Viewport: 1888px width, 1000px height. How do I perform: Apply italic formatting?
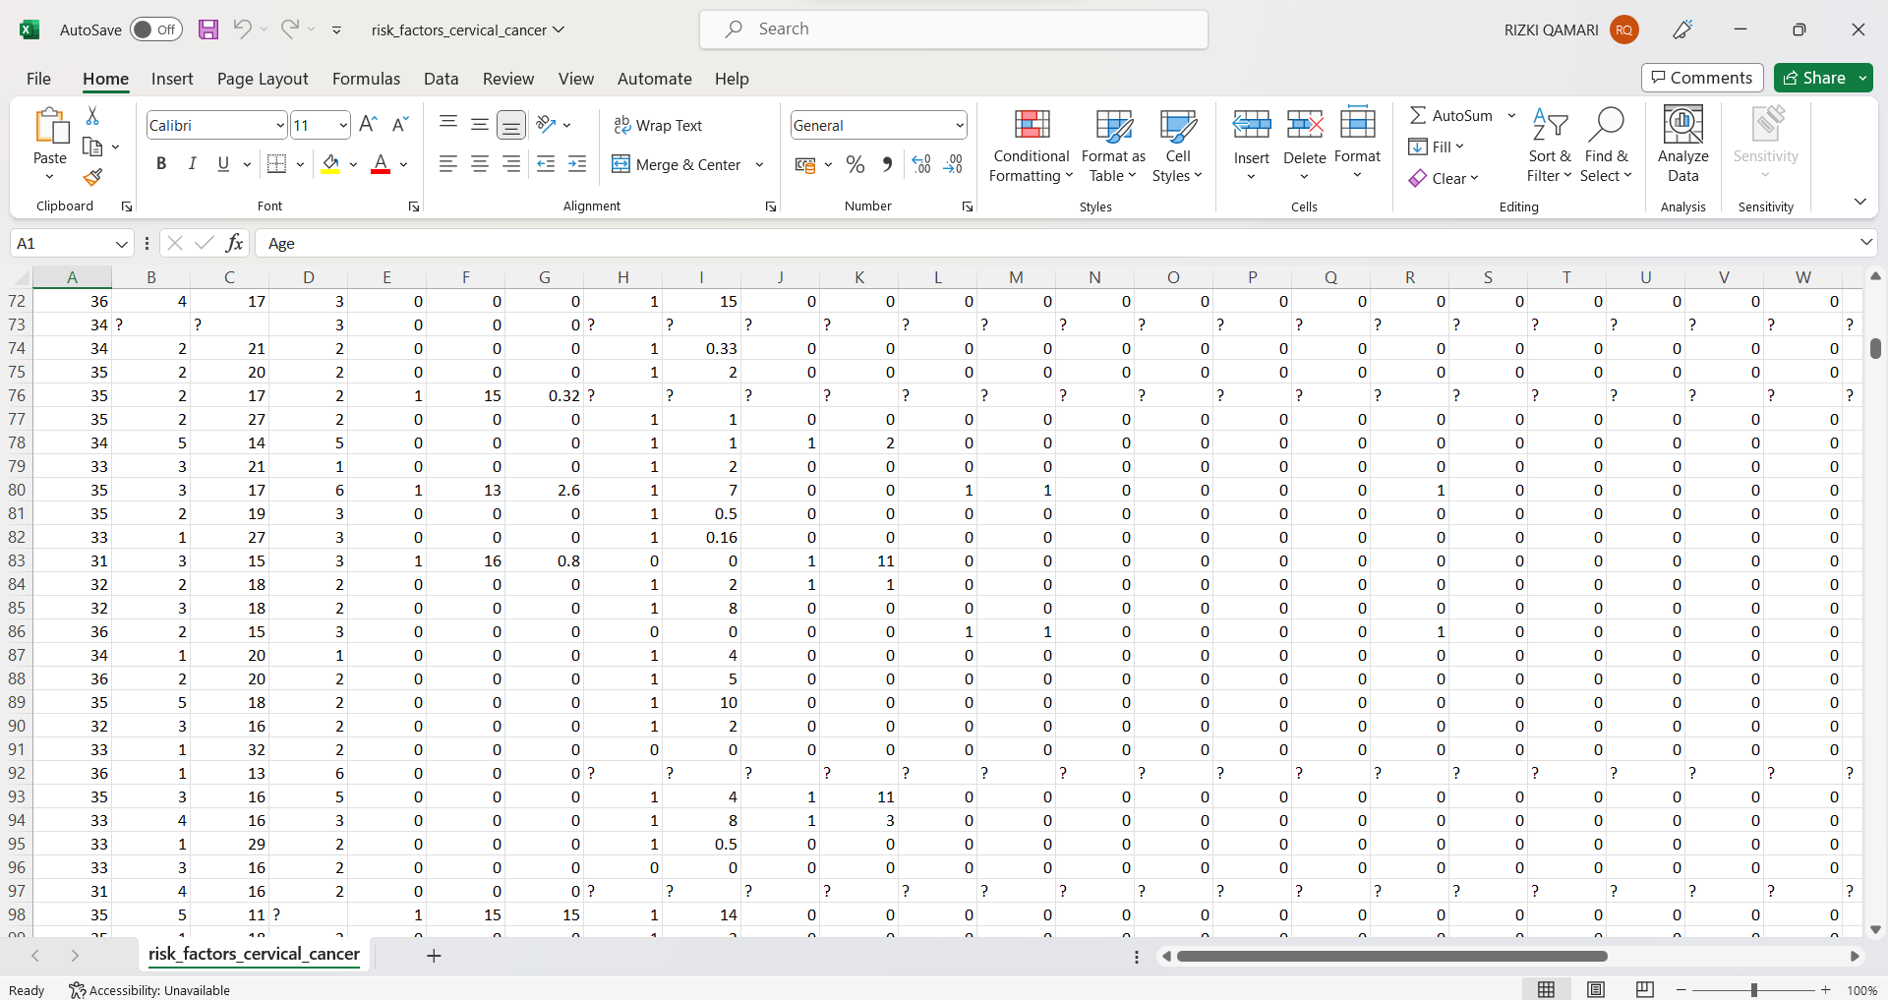click(193, 163)
